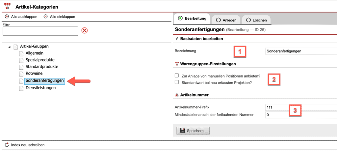Click Mindeststellenanzahl der fortlaufenden Nummer label
This screenshot has width=337, height=152.
coord(214,115)
